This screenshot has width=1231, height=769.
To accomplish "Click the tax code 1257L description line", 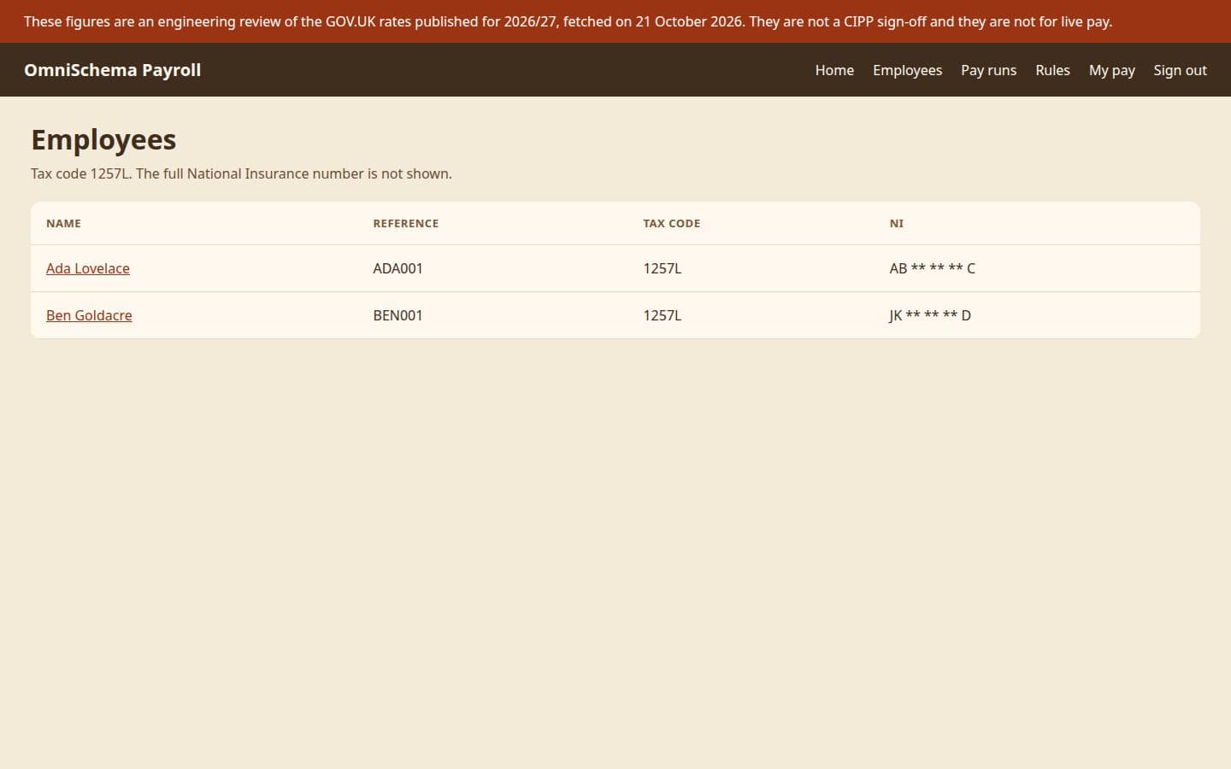I will [x=241, y=173].
